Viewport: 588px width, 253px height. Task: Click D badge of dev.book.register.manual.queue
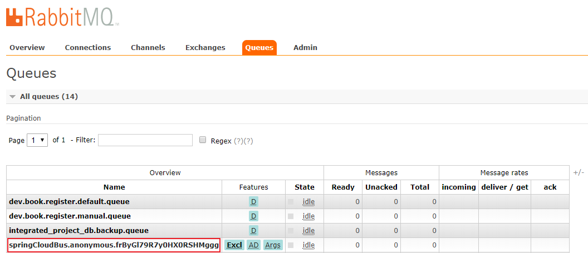tap(253, 216)
